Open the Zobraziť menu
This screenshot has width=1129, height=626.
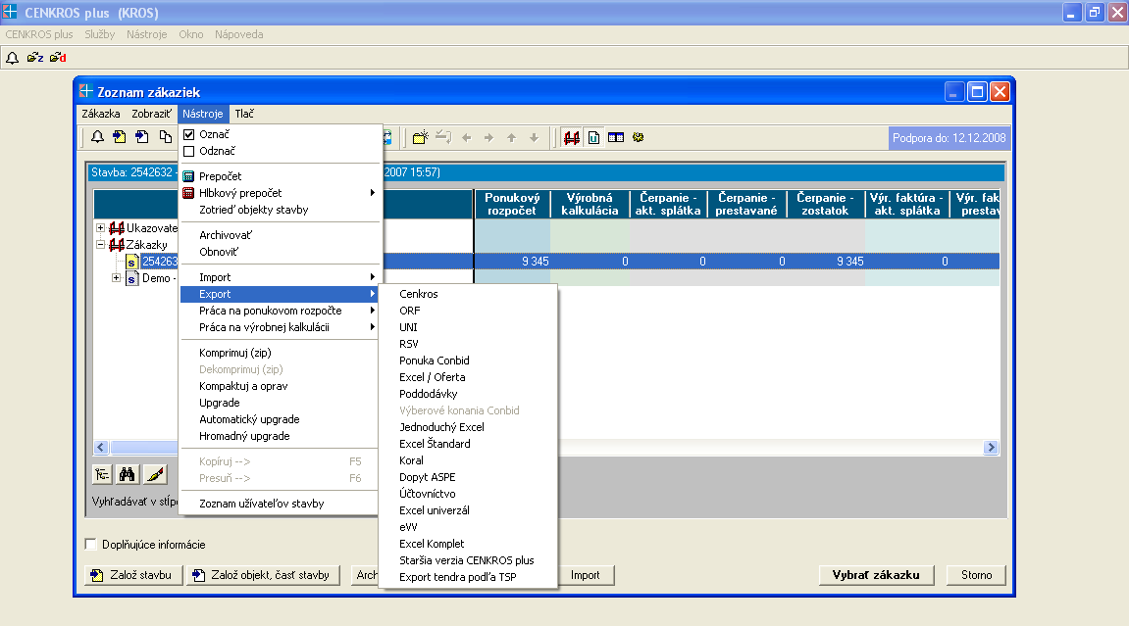pos(151,114)
